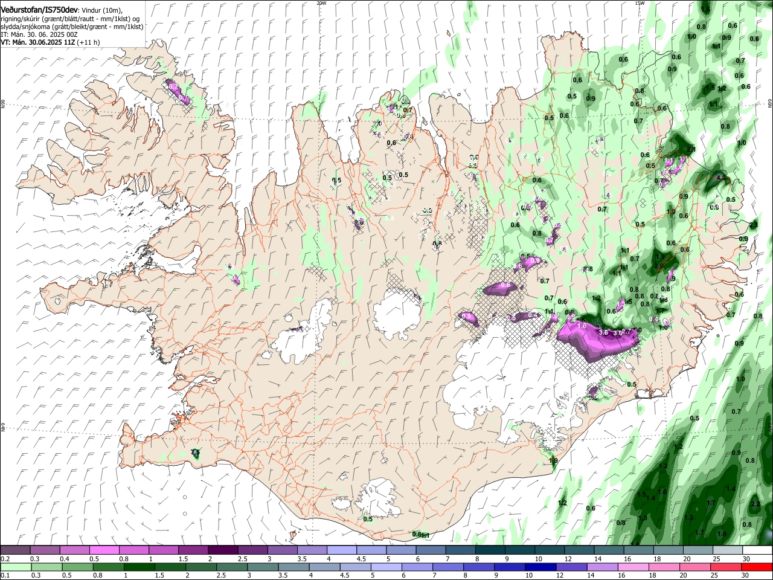Select the lavender 4 swatch in top legend row
The image size is (773, 580).
click(341, 550)
